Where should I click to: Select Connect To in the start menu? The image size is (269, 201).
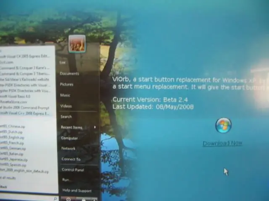[71, 159]
